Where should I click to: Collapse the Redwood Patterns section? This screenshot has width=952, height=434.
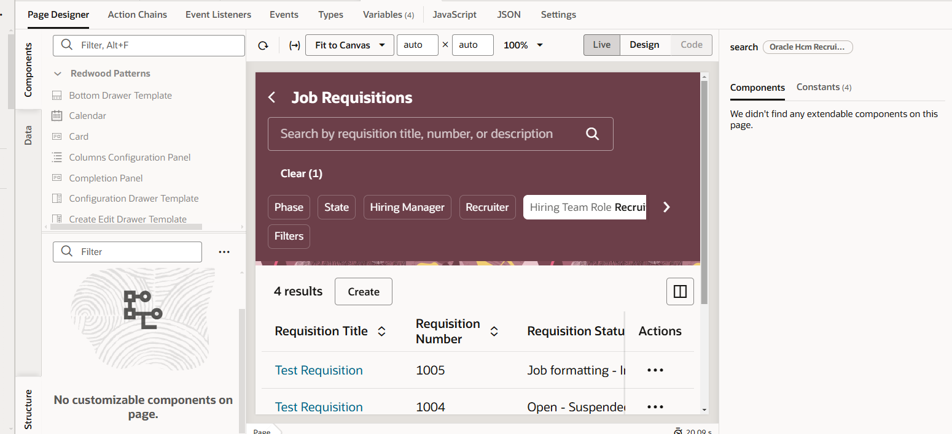click(x=58, y=73)
